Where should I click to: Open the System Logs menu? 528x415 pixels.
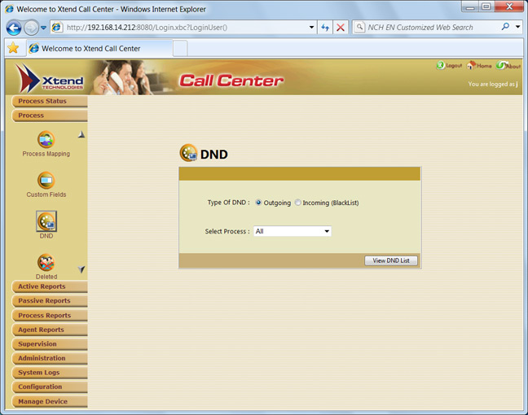(50, 373)
